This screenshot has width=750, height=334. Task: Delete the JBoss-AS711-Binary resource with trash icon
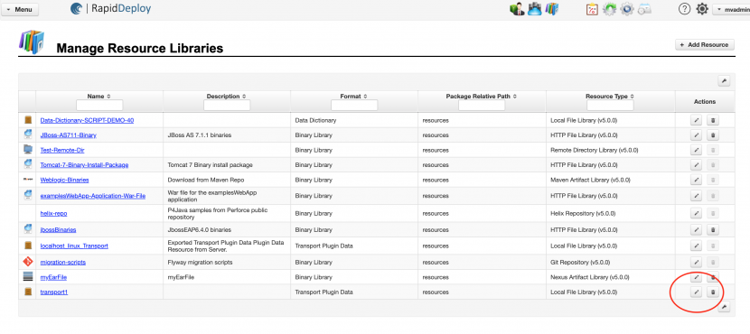pos(713,135)
